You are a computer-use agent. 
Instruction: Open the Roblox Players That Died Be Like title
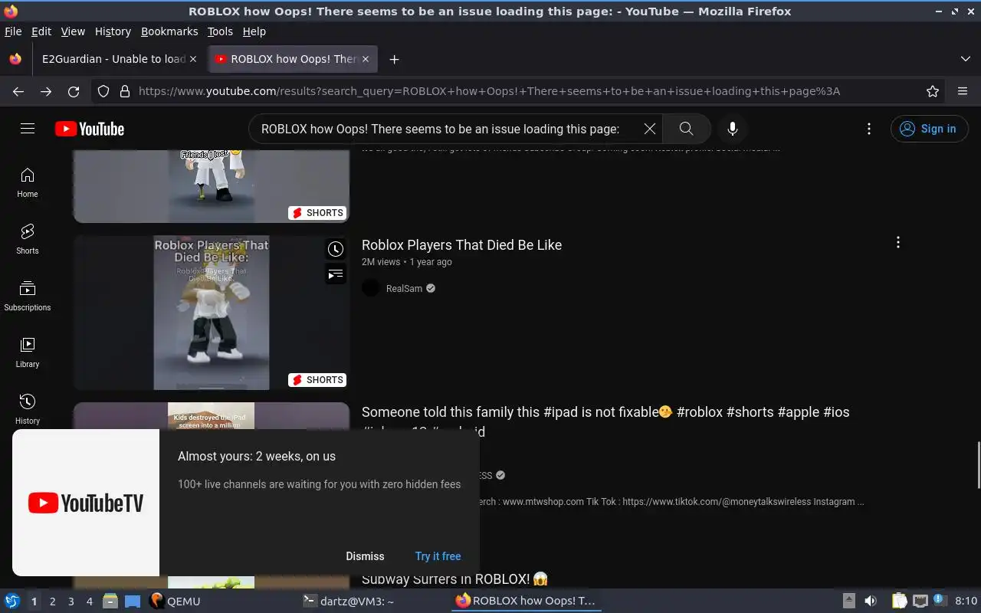tap(461, 245)
